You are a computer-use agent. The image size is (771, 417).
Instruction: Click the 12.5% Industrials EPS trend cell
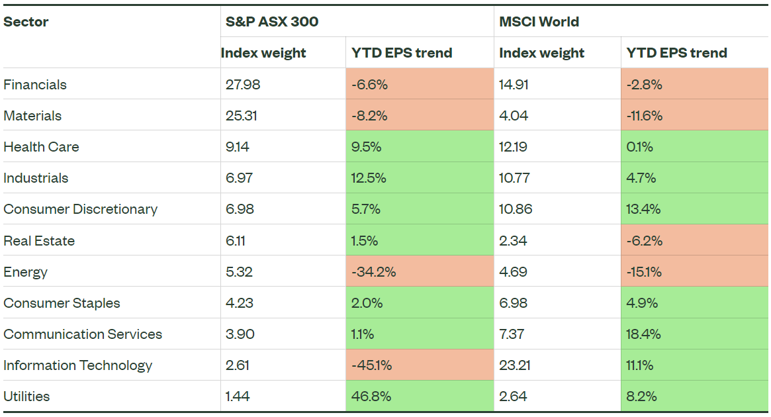(x=368, y=178)
